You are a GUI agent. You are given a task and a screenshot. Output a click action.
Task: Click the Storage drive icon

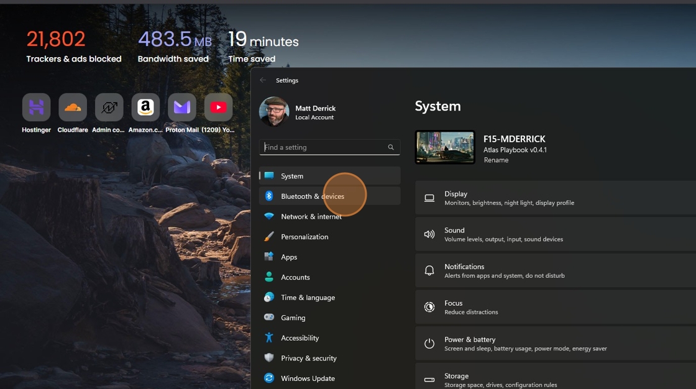[x=429, y=380]
